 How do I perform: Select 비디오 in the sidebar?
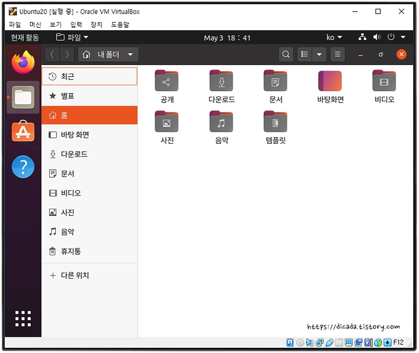point(89,193)
